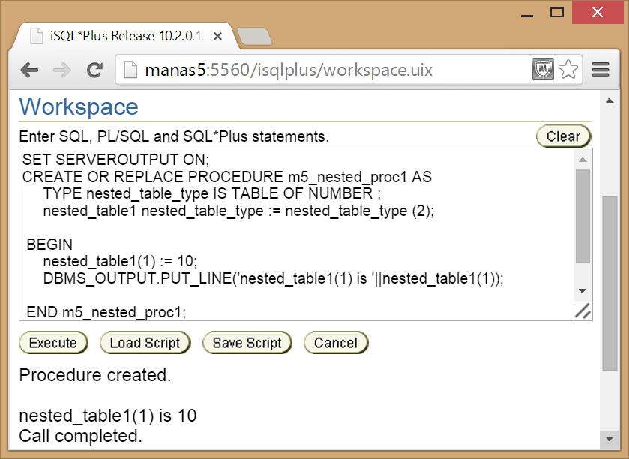The image size is (629, 459).
Task: Clear the workspace with Clear button
Action: pyautogui.click(x=563, y=136)
